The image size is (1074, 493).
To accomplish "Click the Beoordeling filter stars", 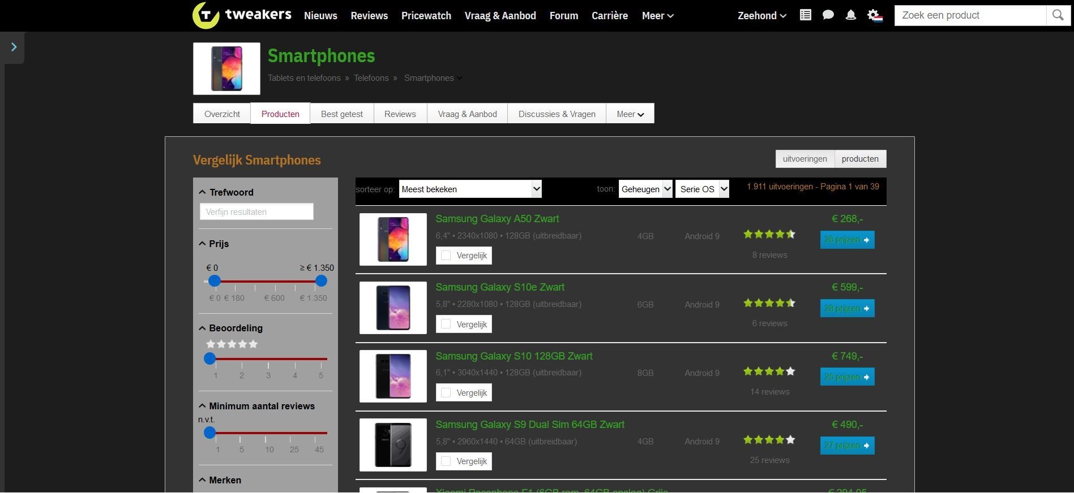I will tap(232, 344).
